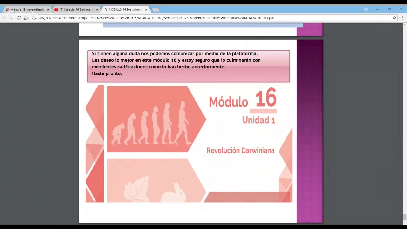Click the 'excelentes calificaciones' line
Screen dimensions: 407x229
click(159, 67)
